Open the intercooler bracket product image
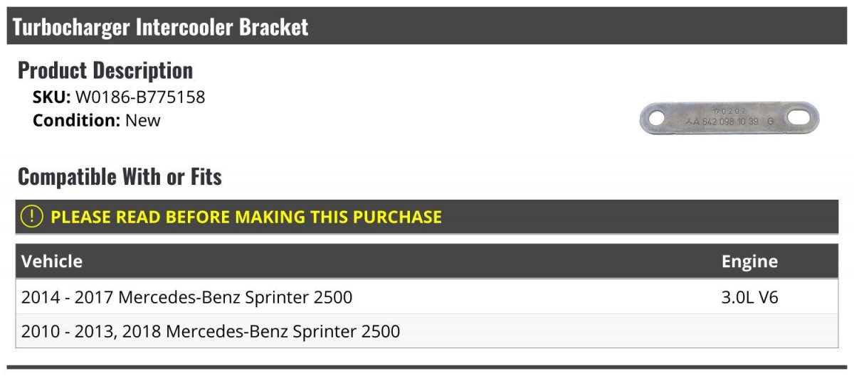Viewport: 854px width, 376px height. (729, 118)
